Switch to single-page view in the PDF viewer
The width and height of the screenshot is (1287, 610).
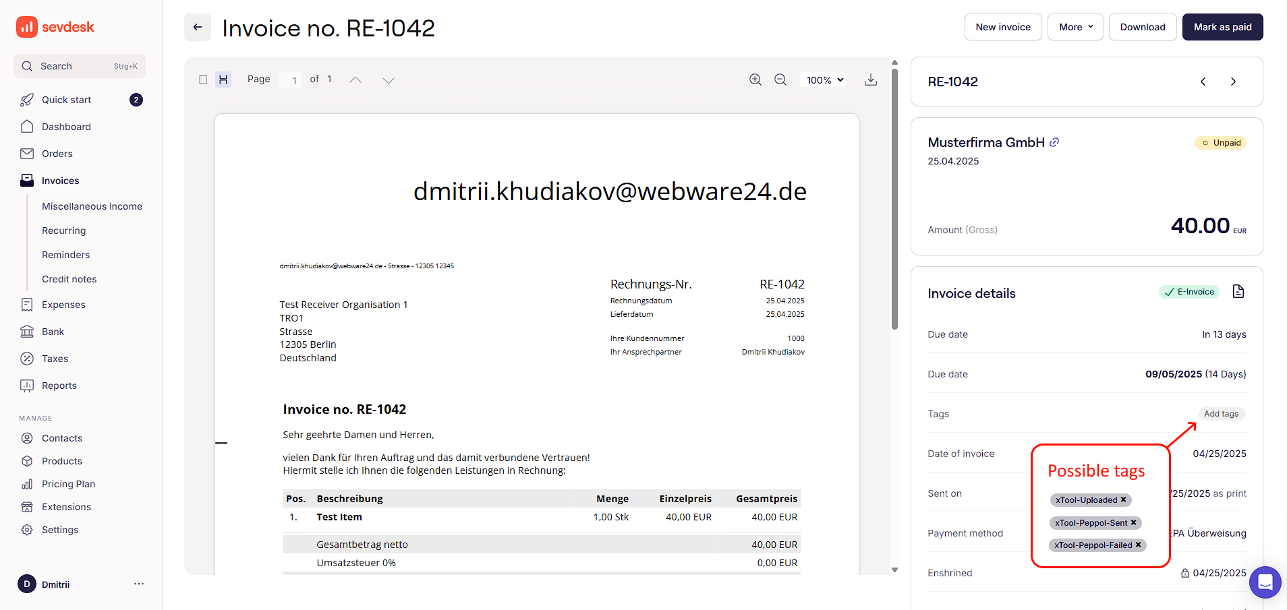203,79
